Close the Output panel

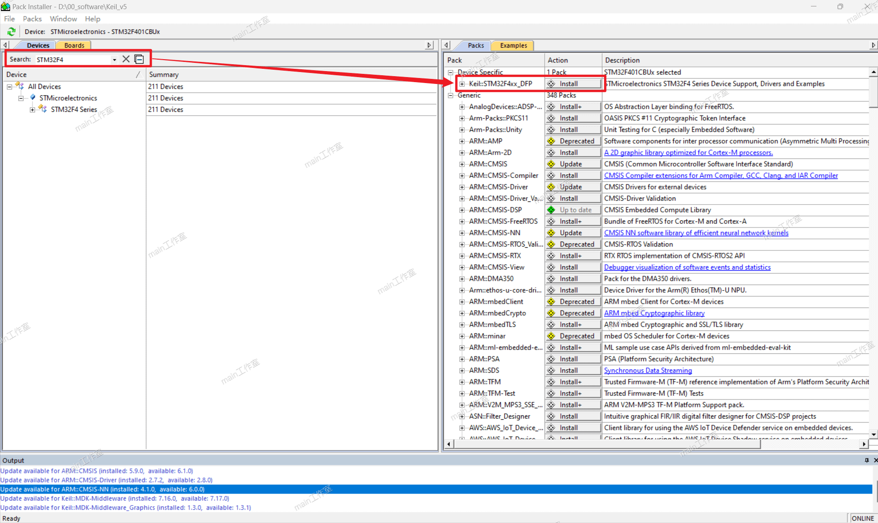point(875,460)
